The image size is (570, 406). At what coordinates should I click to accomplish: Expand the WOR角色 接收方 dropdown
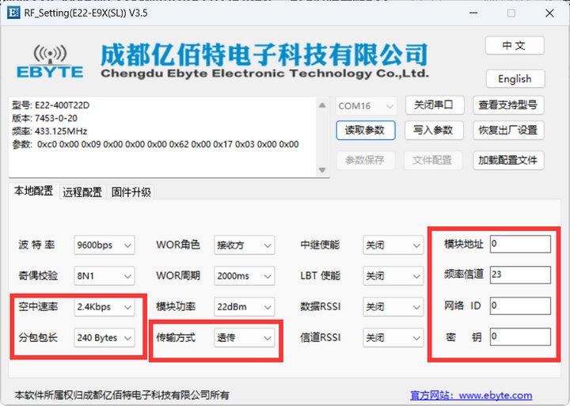(x=245, y=245)
